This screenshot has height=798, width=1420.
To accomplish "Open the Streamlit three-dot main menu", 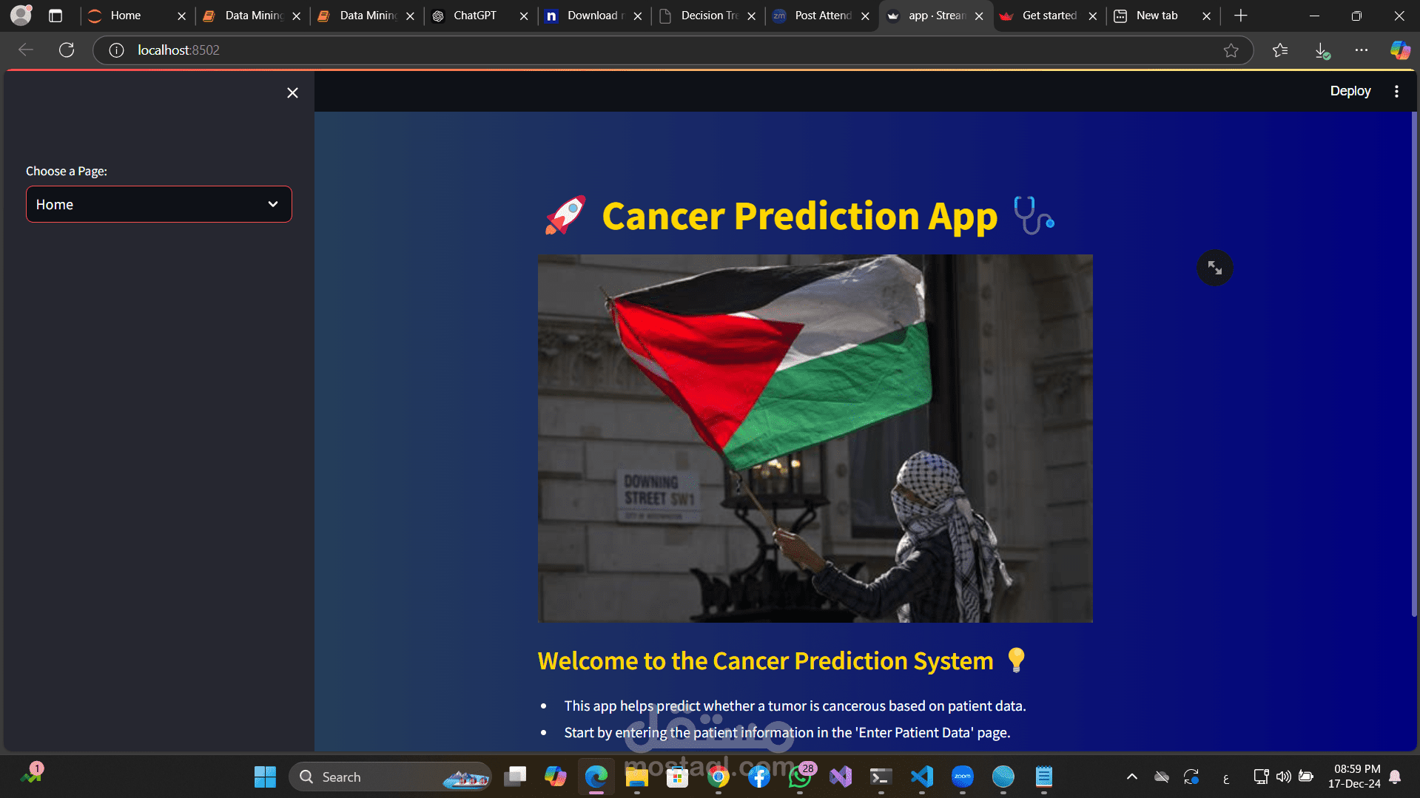I will tap(1396, 91).
